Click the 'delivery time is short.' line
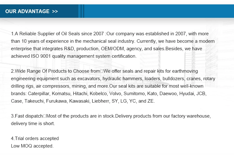 point(33,124)
